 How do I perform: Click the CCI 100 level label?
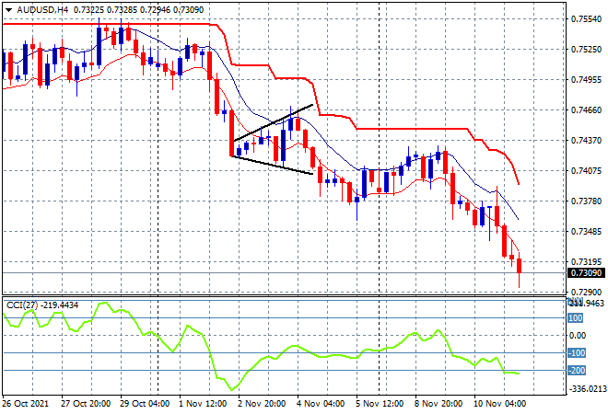coord(575,318)
